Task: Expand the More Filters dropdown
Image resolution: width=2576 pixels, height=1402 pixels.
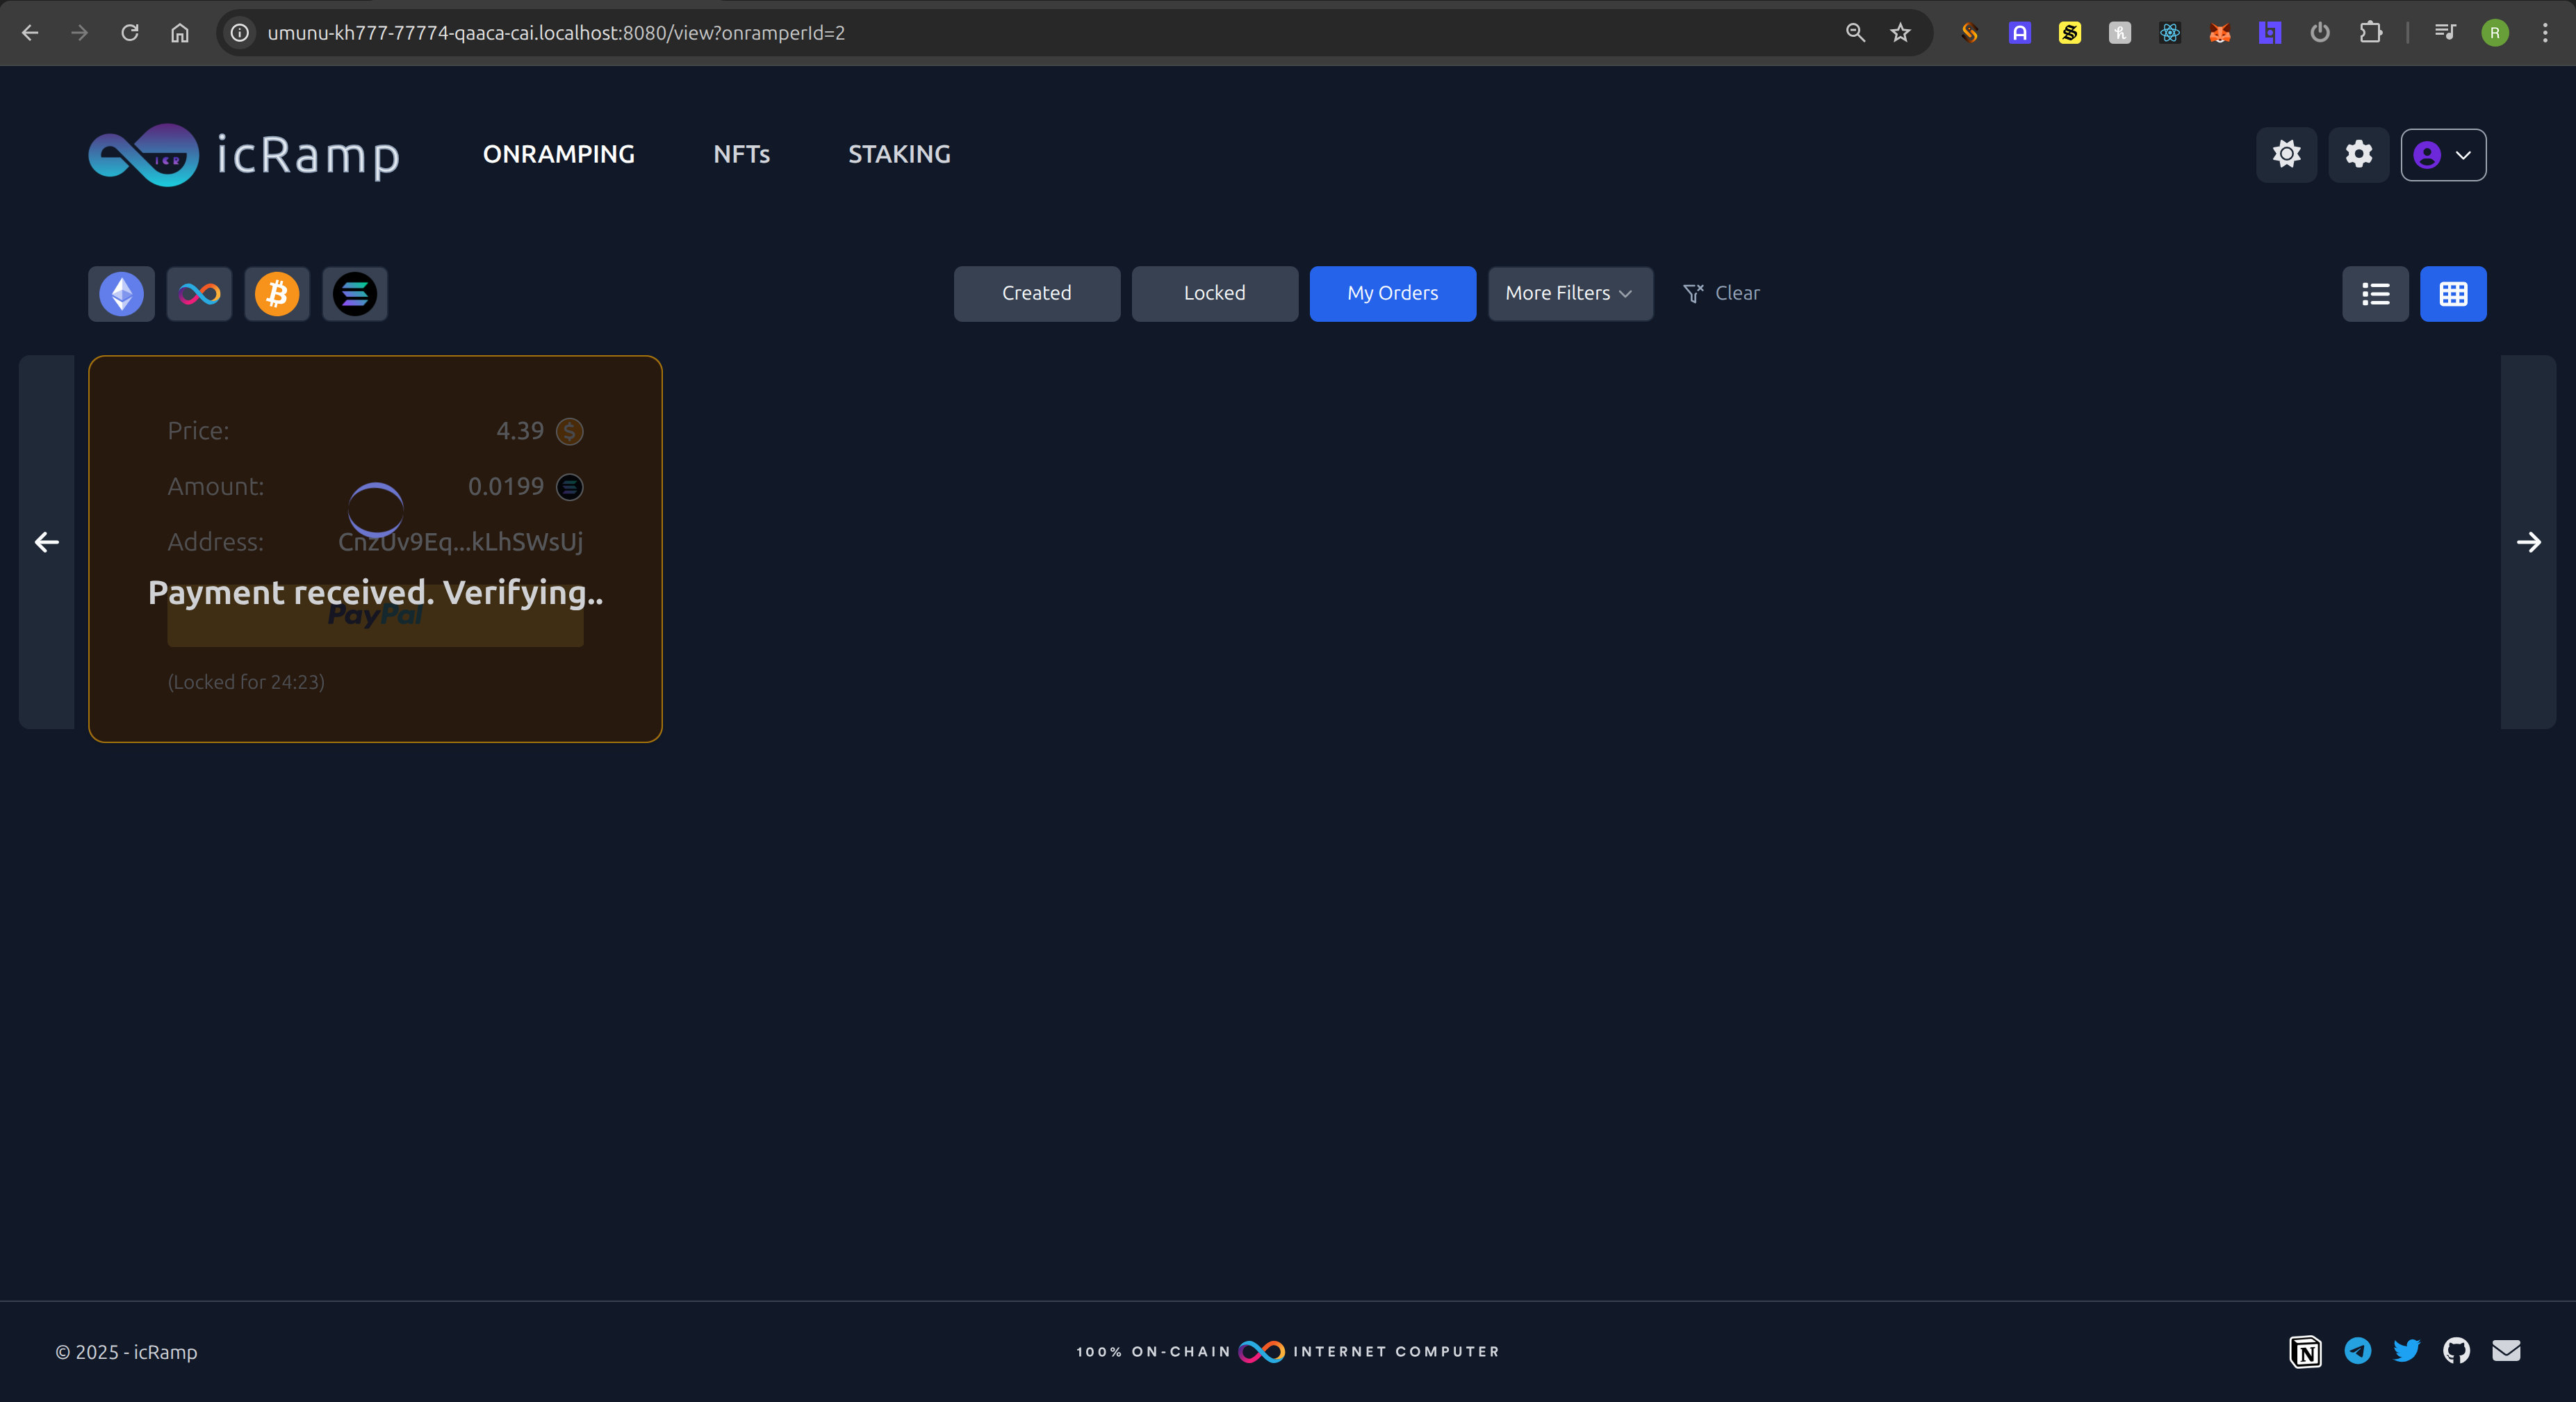Action: click(1570, 294)
